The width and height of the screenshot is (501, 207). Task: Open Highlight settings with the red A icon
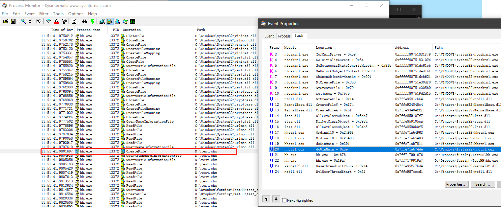[x=56, y=21]
